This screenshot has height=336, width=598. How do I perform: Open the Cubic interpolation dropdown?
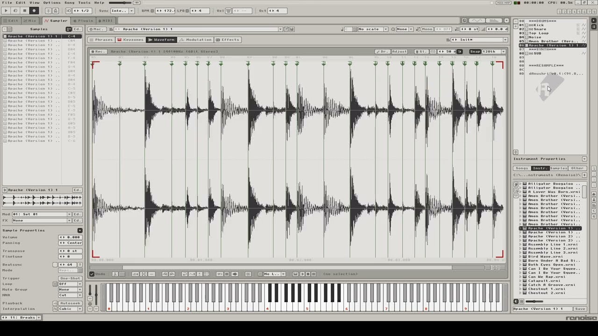(70, 309)
